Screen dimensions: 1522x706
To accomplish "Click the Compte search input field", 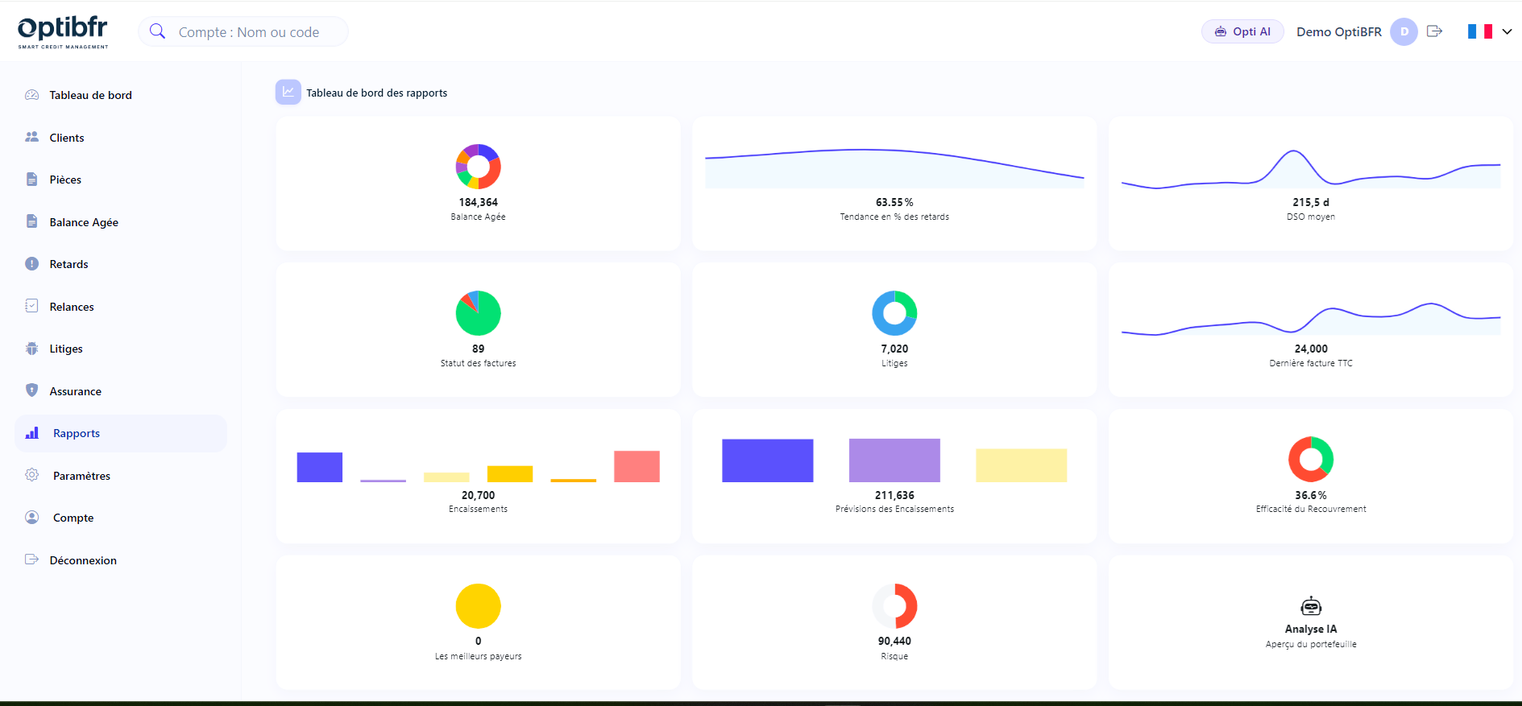I will click(x=250, y=32).
